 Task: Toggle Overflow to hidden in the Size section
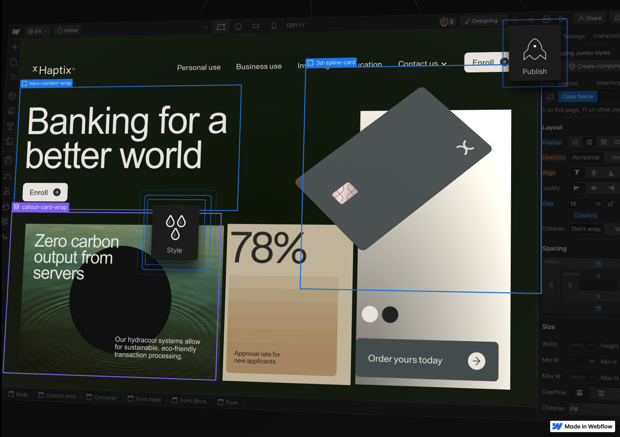tap(601, 393)
